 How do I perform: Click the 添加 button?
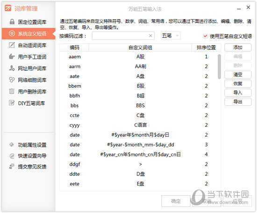coord(238,47)
